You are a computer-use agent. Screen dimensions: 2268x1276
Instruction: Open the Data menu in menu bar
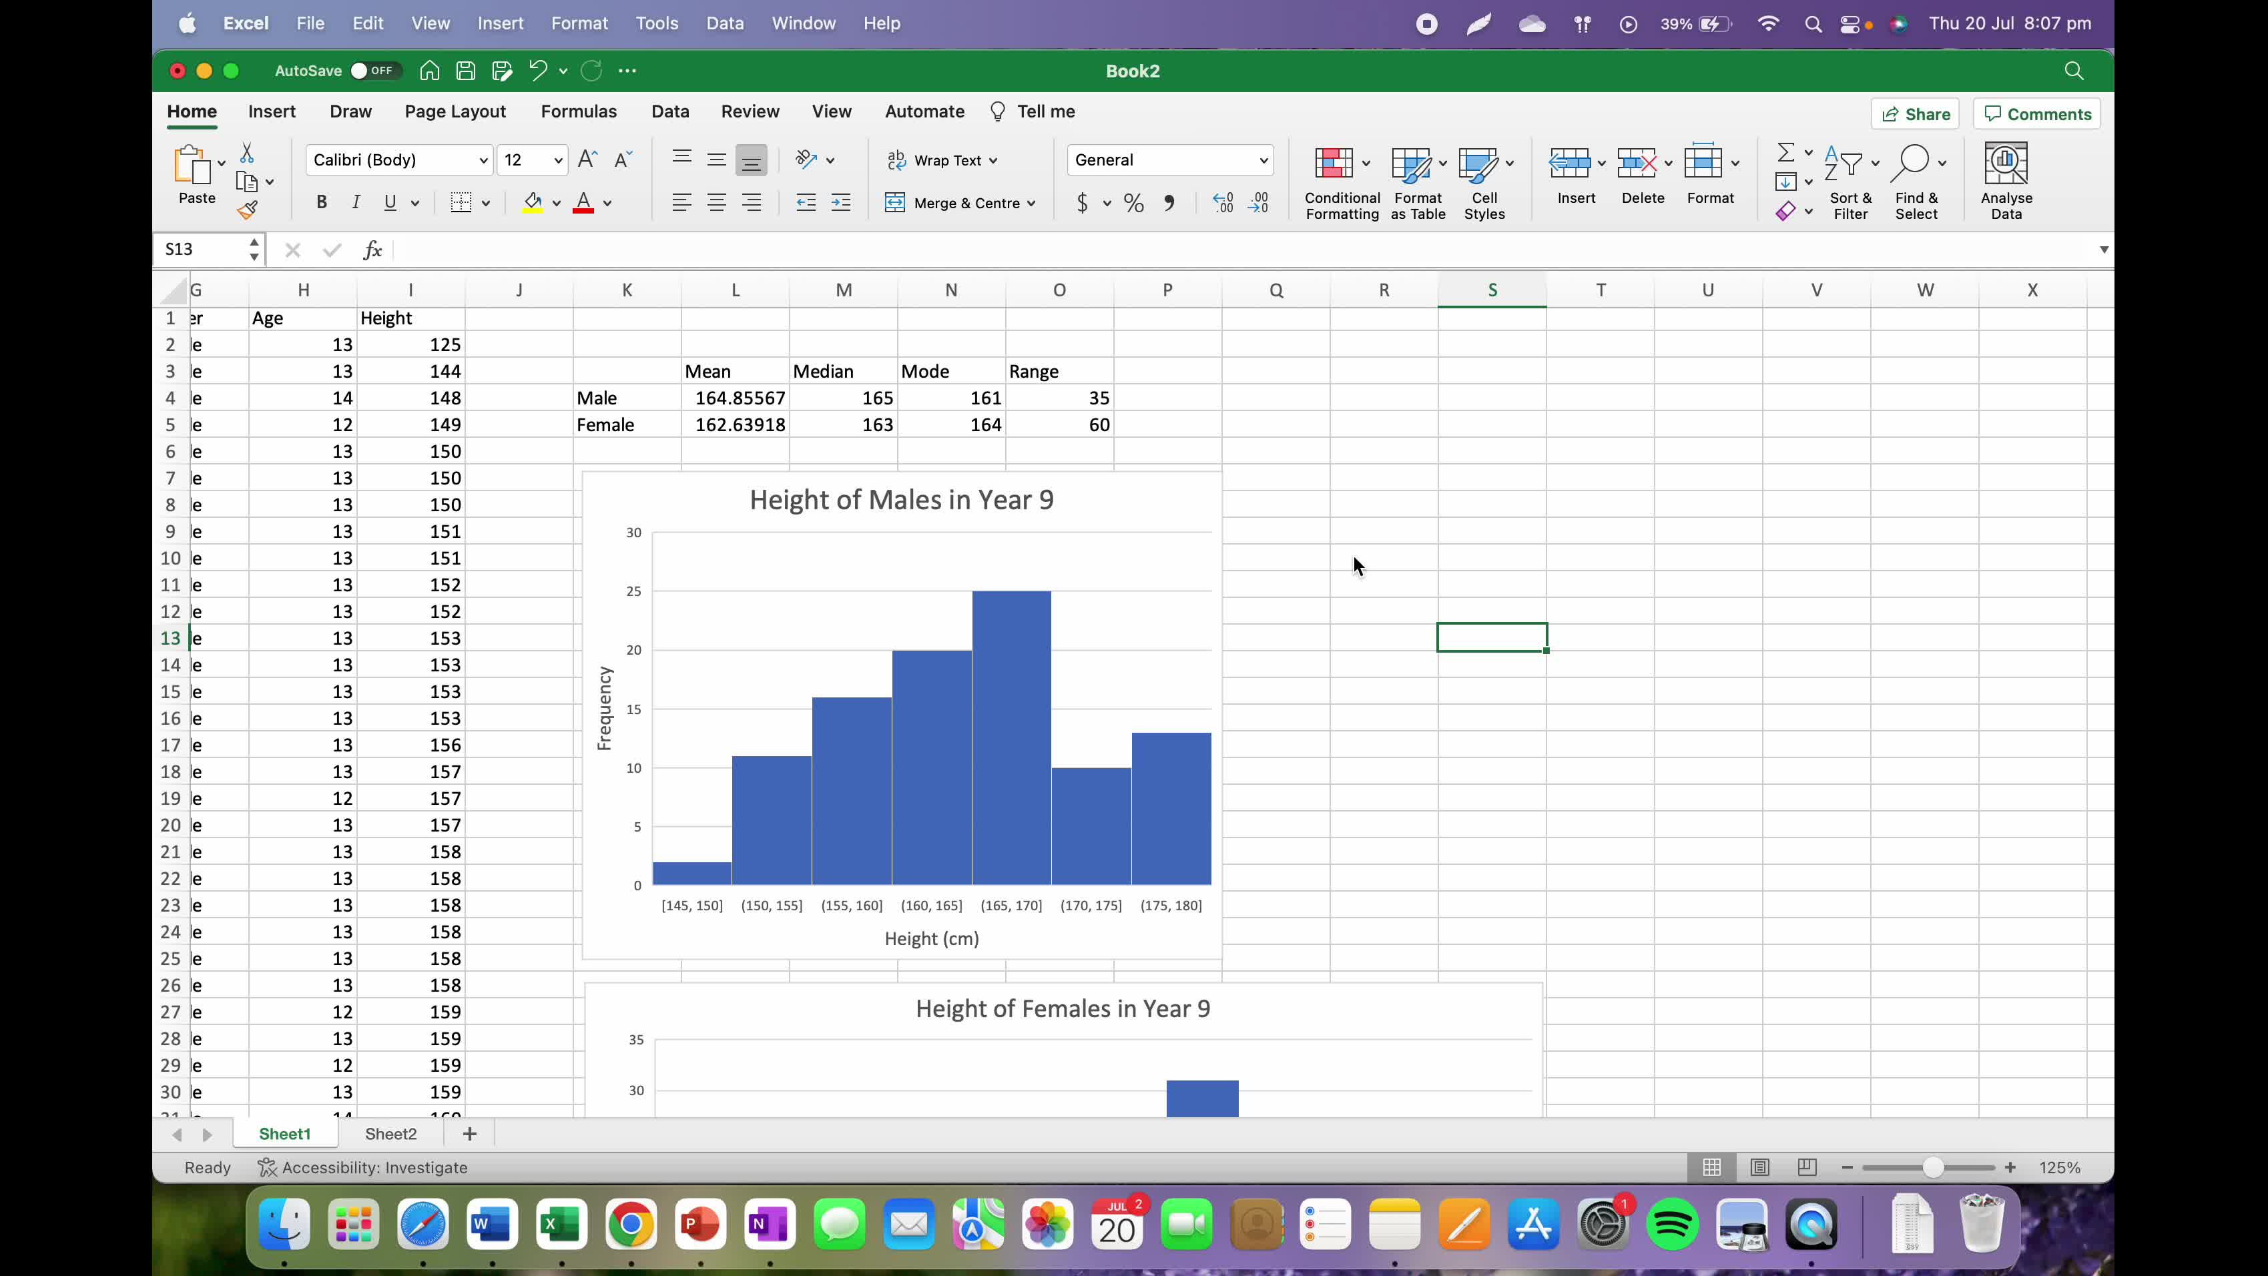pyautogui.click(x=724, y=23)
